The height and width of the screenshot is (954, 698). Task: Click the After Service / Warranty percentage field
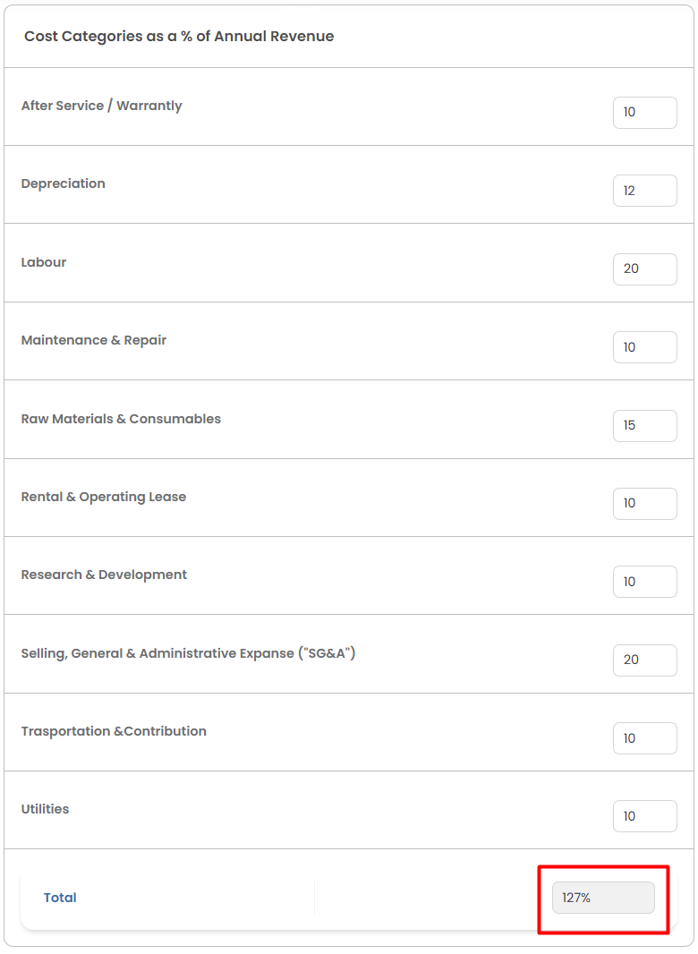coord(644,113)
